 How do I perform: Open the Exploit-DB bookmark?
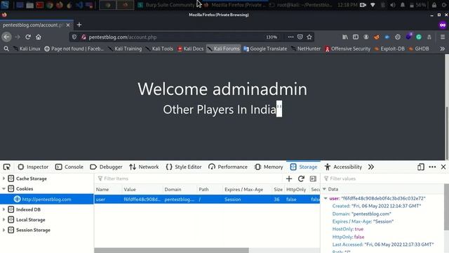coord(389,48)
